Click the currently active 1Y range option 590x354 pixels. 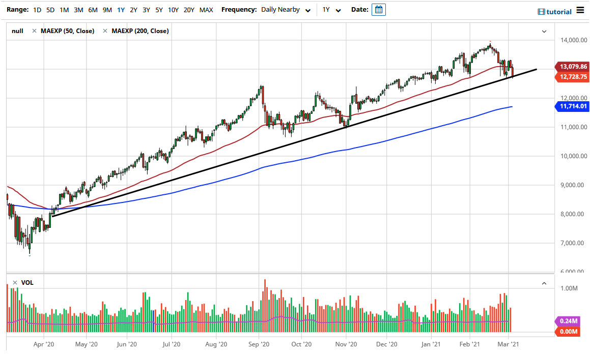coord(121,10)
